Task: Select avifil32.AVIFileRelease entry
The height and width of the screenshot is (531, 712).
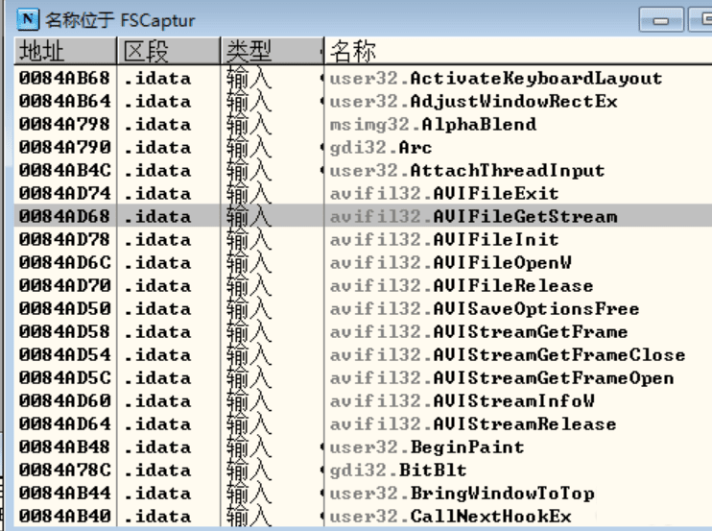Action: 462,286
